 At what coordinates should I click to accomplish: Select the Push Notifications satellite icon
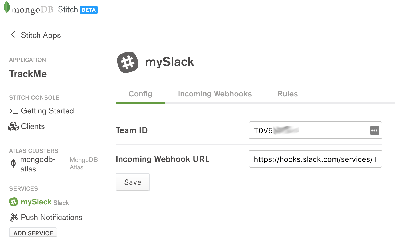(14, 217)
